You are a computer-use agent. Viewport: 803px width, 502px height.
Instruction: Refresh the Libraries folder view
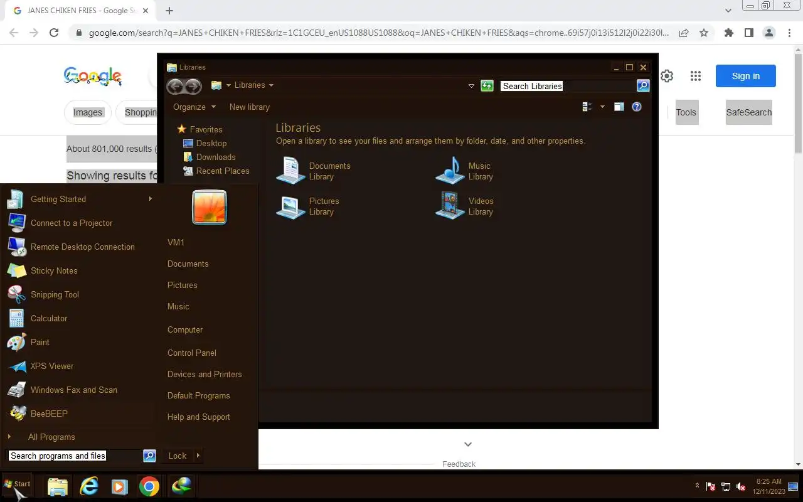tap(487, 86)
